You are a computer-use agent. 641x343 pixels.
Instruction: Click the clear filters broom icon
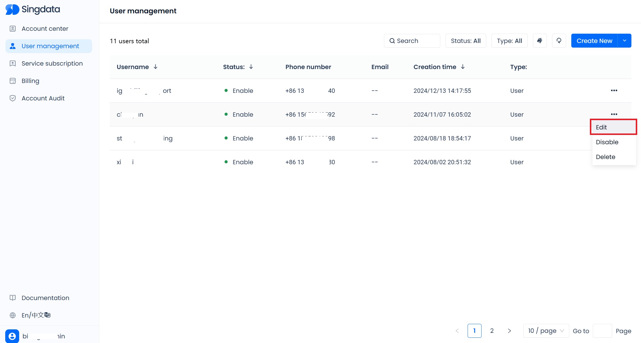540,41
